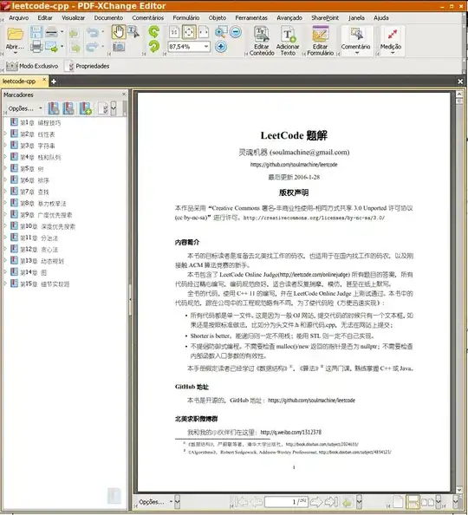Open the Janela menu
The image size is (468, 515).
coord(356,17)
